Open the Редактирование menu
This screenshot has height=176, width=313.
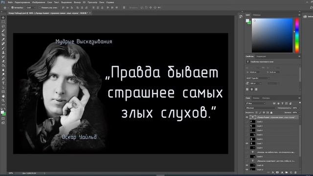click(22, 2)
